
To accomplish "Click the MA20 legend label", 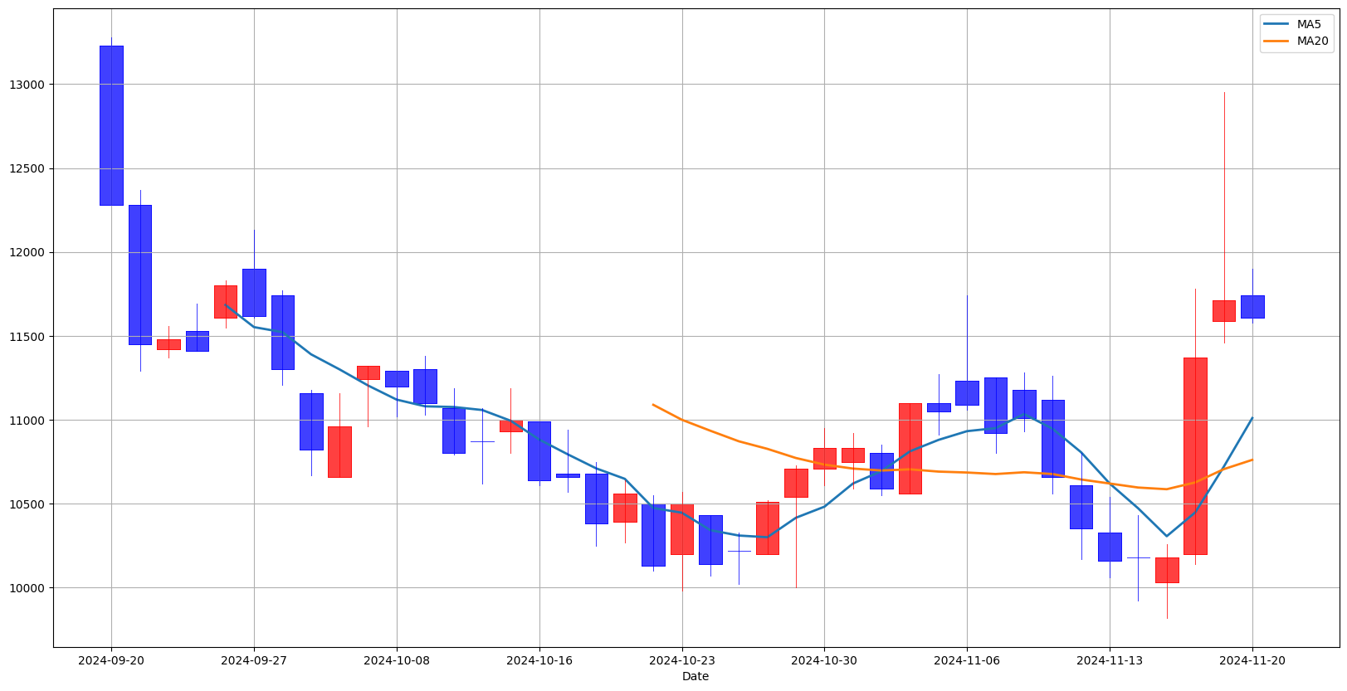I will [x=1312, y=41].
